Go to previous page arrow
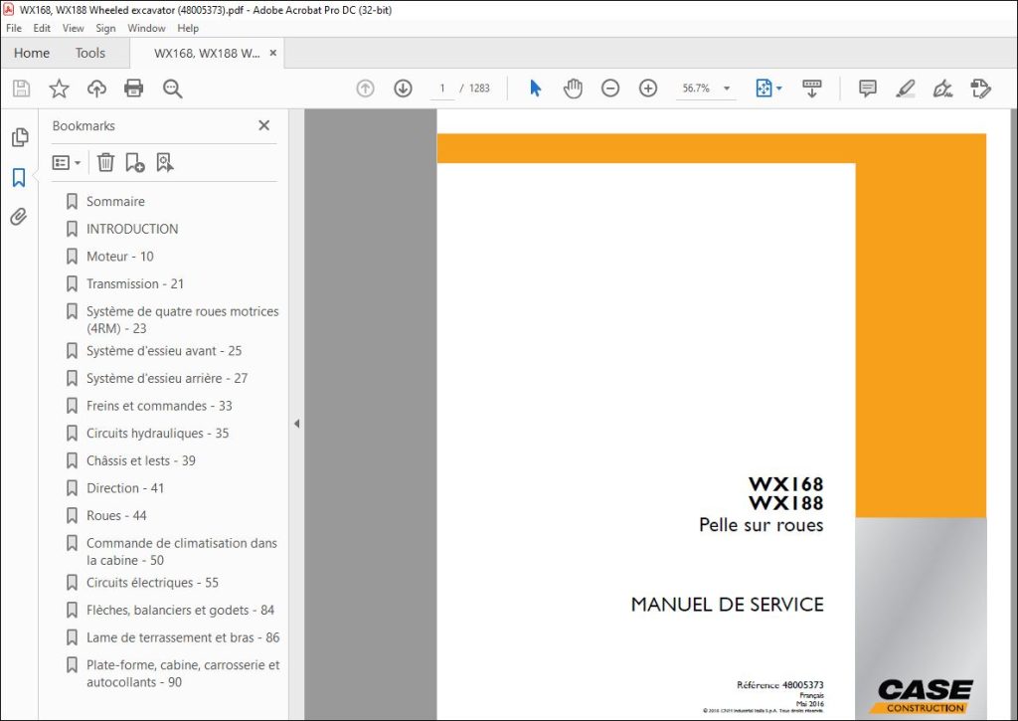This screenshot has width=1018, height=721. point(366,89)
